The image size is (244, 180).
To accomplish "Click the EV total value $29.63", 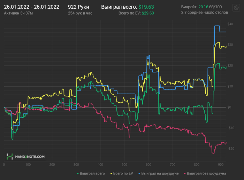I will click(148, 13).
